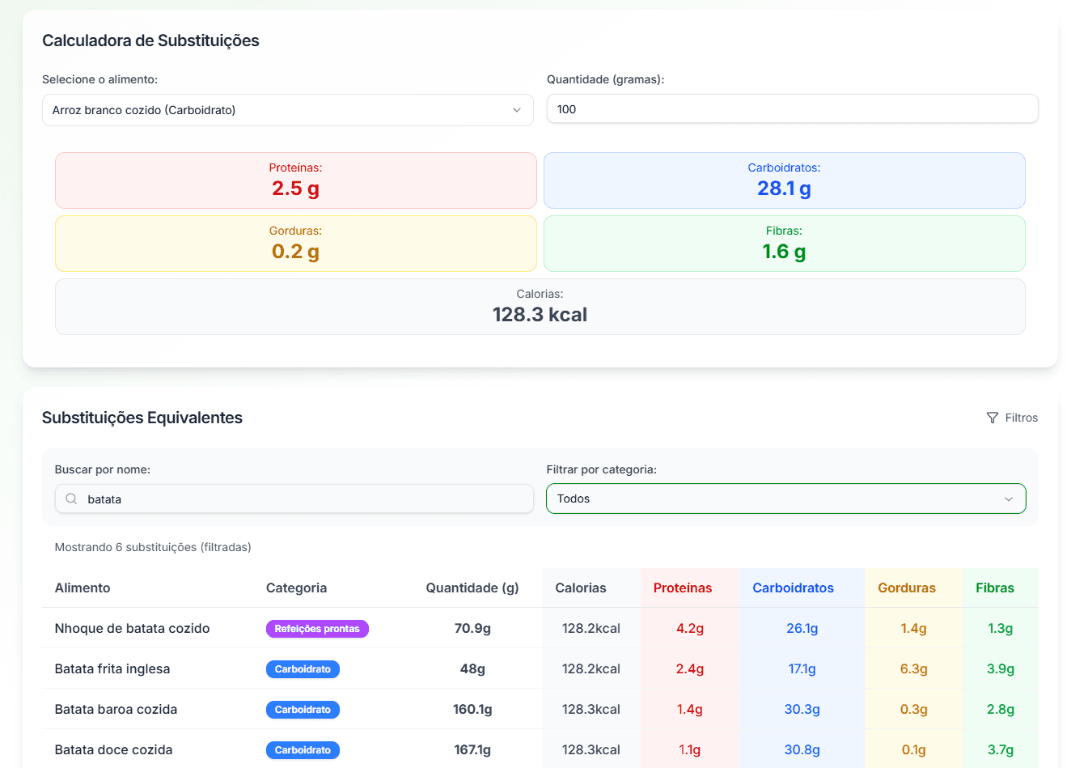Viewport: 1088px width, 768px height.
Task: Click the 48g quantity value
Action: [472, 668]
